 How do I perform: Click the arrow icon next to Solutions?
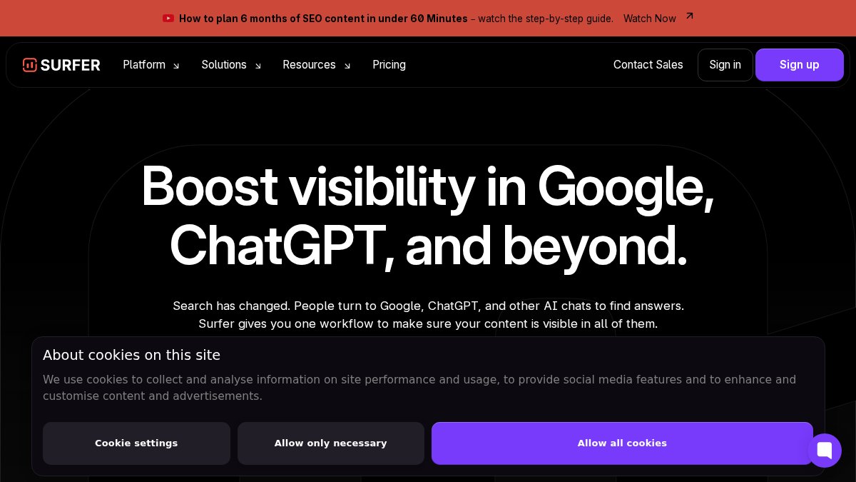click(258, 66)
